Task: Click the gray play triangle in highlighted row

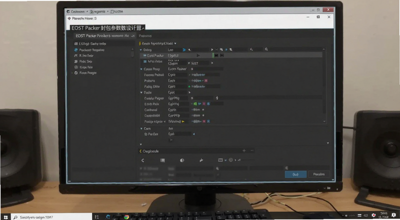Action: click(x=198, y=55)
